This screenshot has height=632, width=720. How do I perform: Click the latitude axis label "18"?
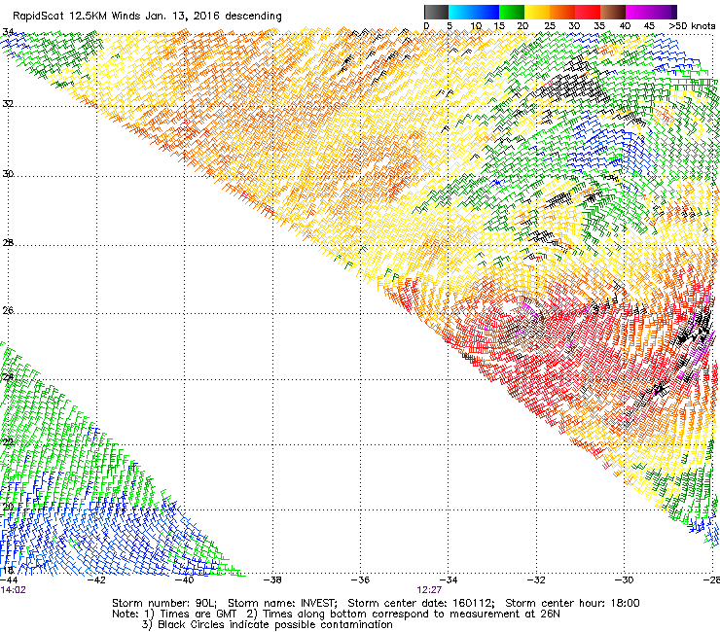click(x=8, y=571)
